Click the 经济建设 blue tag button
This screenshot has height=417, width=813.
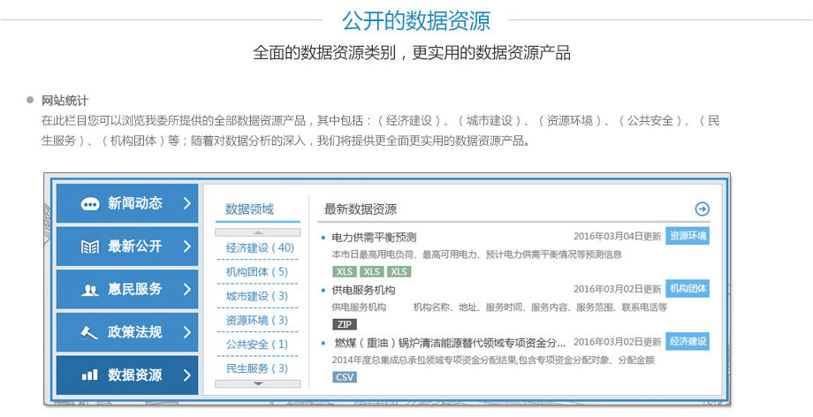(x=688, y=341)
